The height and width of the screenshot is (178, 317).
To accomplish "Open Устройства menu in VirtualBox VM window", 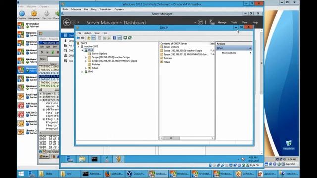I will click(x=106, y=9).
